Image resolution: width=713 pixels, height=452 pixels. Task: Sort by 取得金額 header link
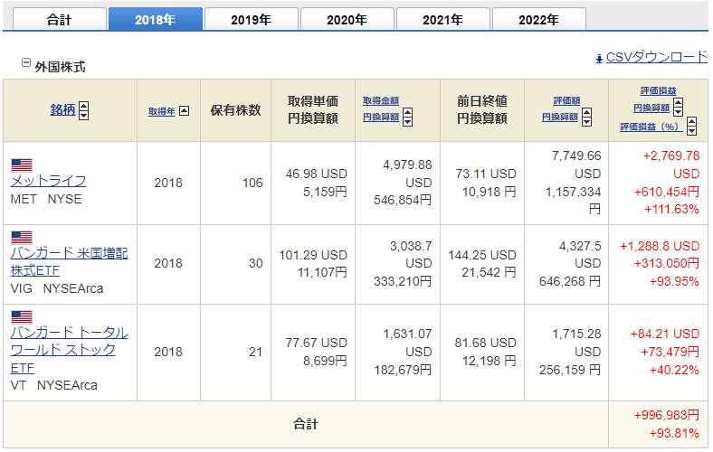(x=381, y=101)
